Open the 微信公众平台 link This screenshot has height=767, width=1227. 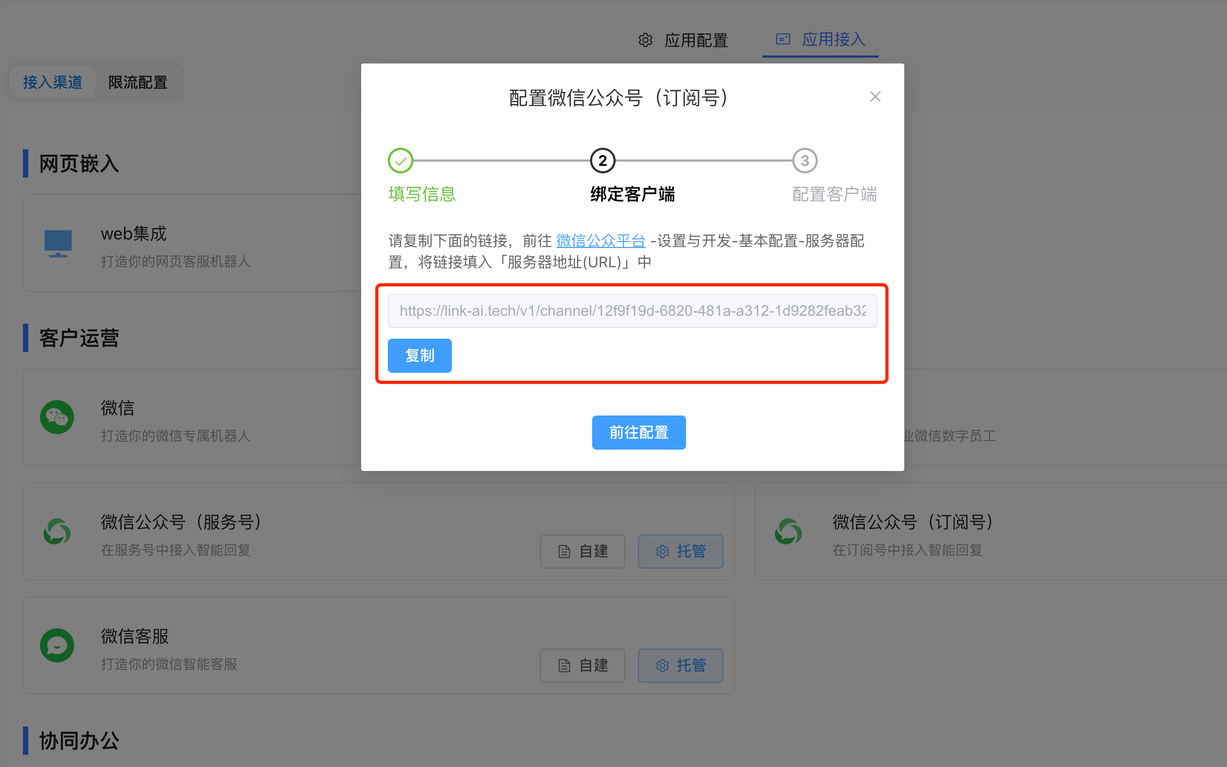[x=601, y=241]
